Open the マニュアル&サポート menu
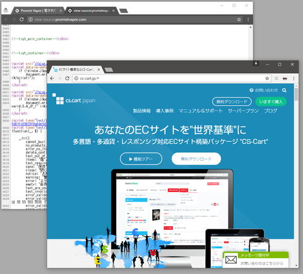The width and height of the screenshot is (303, 274). (x=201, y=111)
